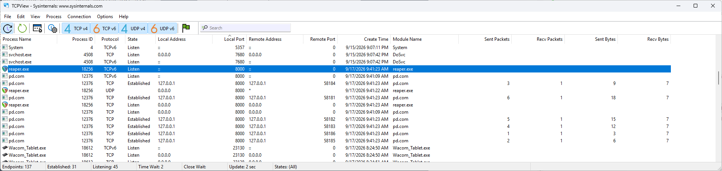Open the Help menu
This screenshot has width=722, height=171.
tap(123, 17)
